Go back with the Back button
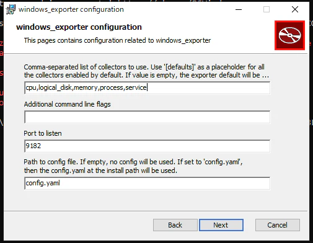Screen dimensions: 313x243 175,225
